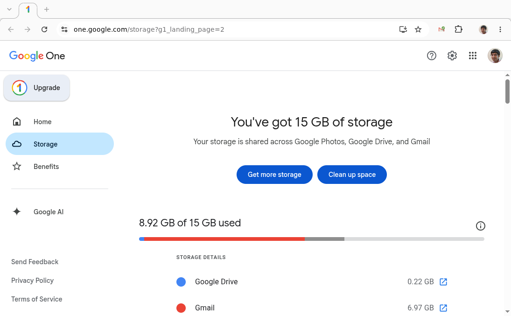The height and width of the screenshot is (316, 511).
Task: Click Clean up space button
Action: (x=352, y=175)
